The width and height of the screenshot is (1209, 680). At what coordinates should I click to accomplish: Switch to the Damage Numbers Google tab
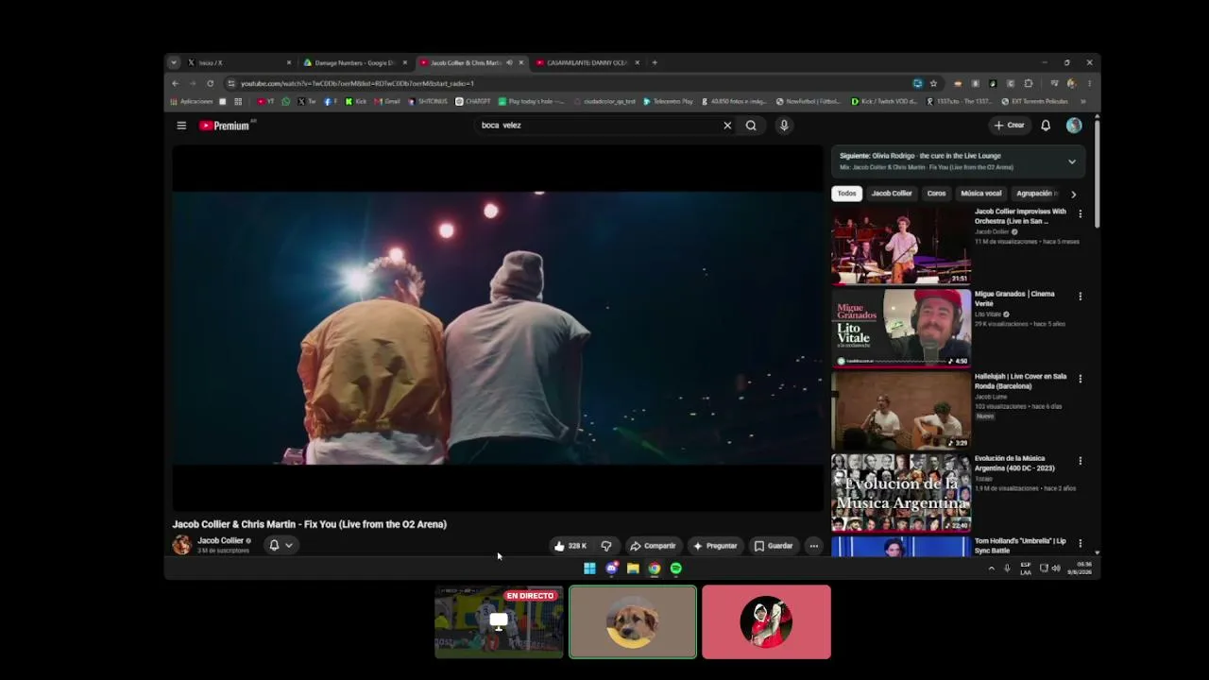pos(355,62)
